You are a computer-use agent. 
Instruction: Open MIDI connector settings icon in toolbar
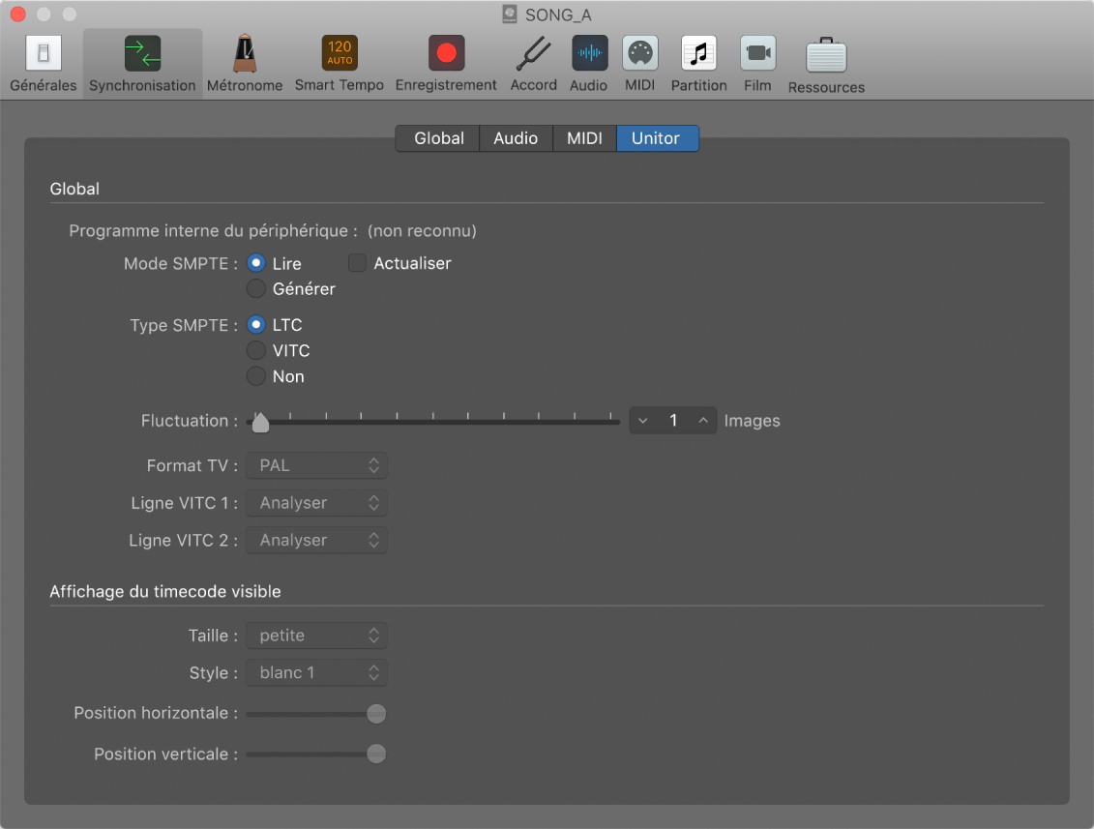[x=639, y=64]
